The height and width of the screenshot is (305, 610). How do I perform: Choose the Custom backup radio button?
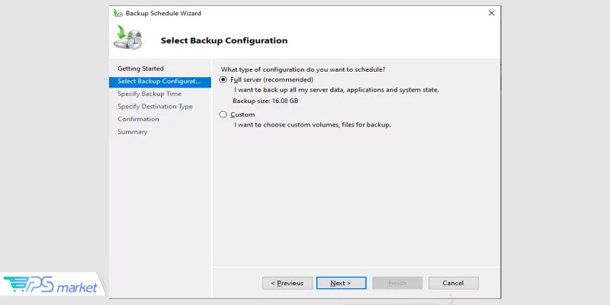pos(223,114)
